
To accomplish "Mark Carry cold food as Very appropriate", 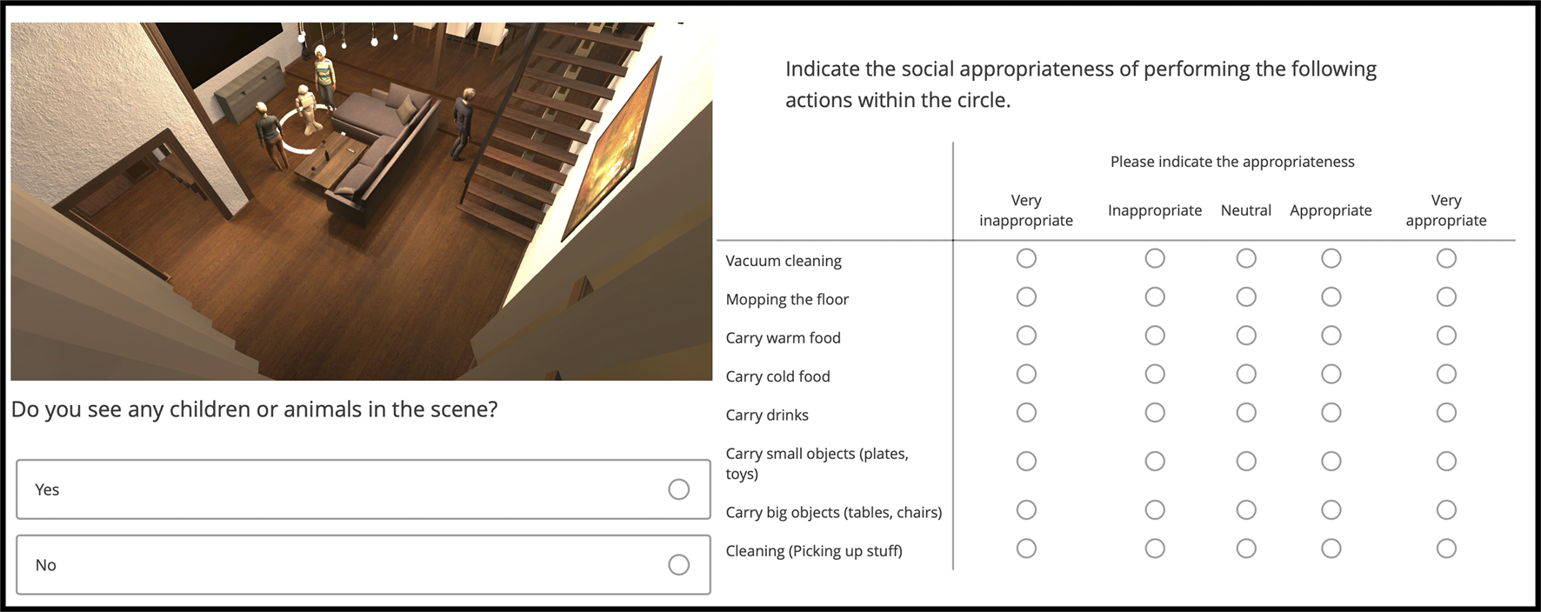I will point(1446,374).
